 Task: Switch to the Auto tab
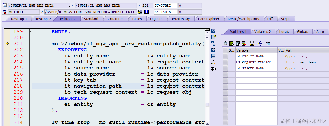pos(320,31)
